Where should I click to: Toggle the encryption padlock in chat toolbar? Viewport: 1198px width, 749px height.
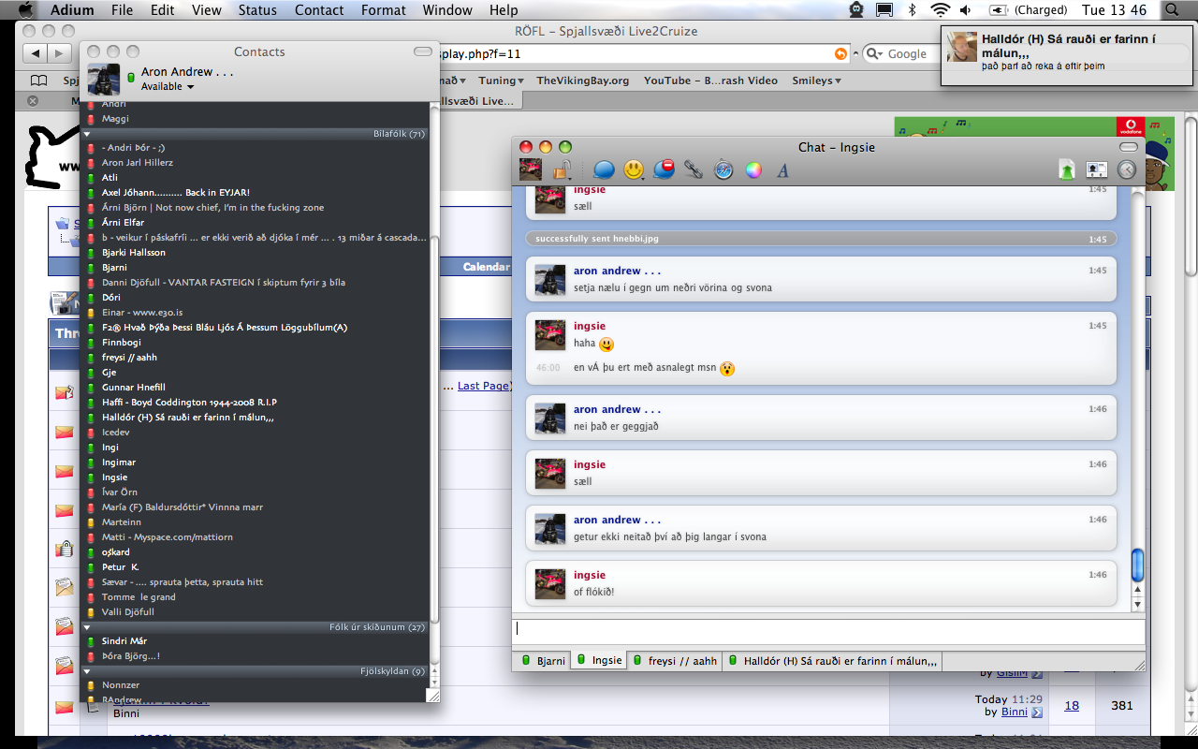(x=562, y=169)
